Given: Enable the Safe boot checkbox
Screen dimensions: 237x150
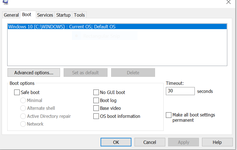Looking at the screenshot, I should pos(17,92).
